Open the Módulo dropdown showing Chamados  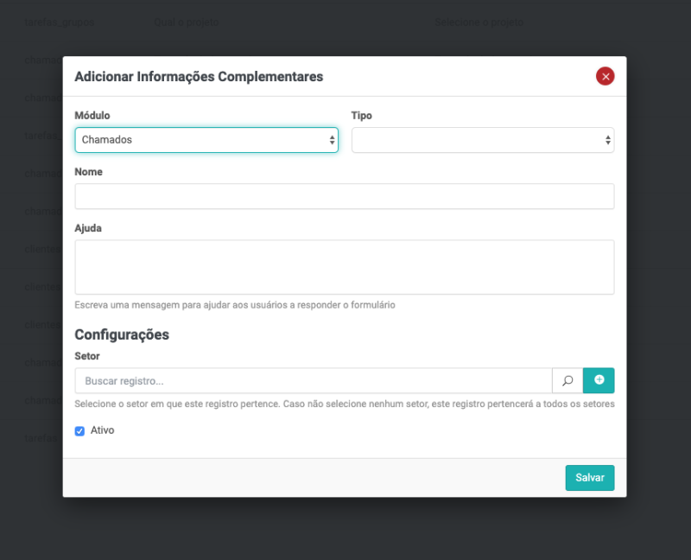point(206,140)
